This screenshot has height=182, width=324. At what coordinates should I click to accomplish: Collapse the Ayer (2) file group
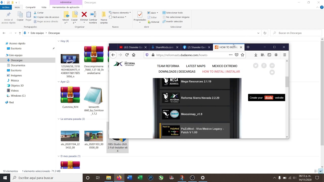coord(58,82)
